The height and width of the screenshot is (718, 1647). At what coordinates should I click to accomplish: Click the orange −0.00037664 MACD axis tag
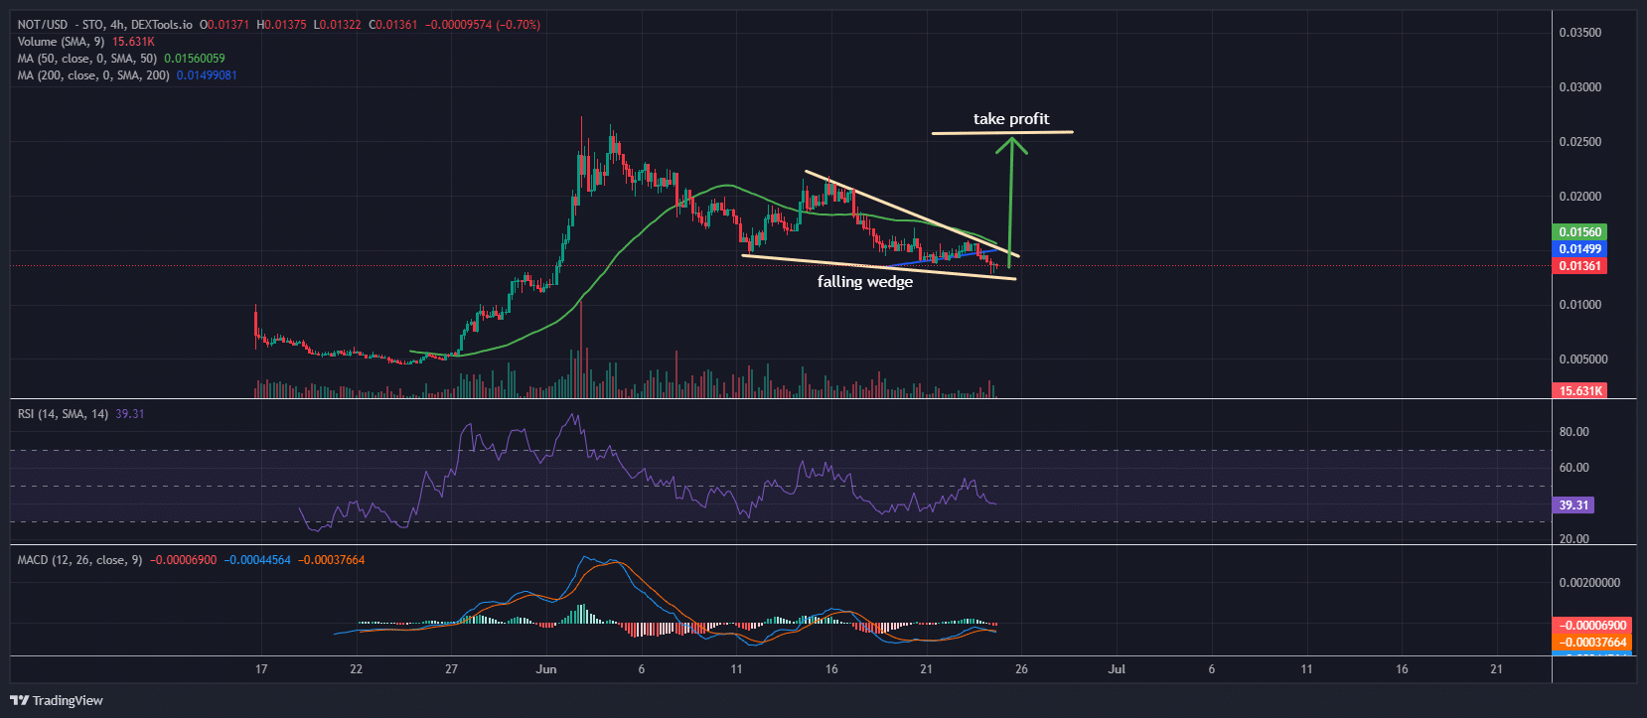click(1593, 643)
